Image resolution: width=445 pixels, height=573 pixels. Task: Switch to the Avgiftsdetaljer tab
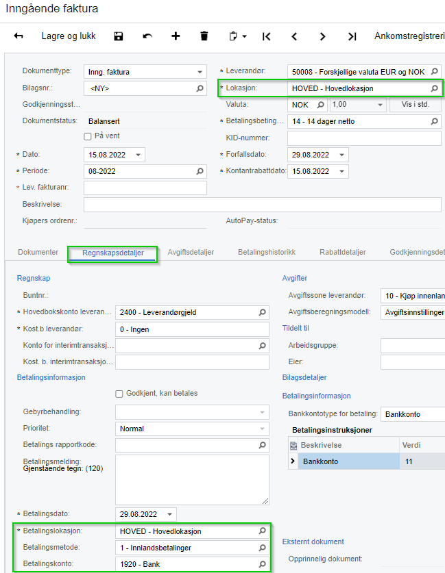pyautogui.click(x=191, y=252)
